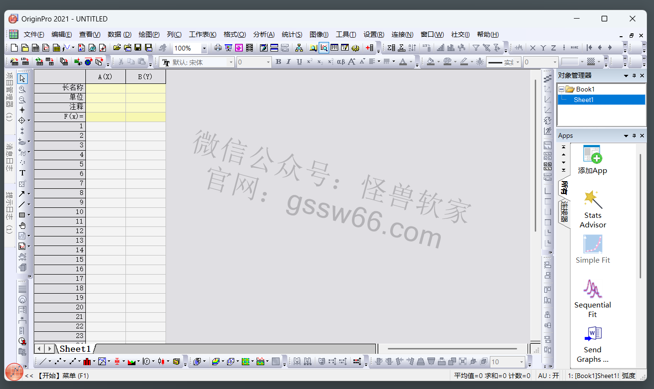Click the New Matrix toolbar icon
The height and width of the screenshot is (389, 654).
coord(56,48)
